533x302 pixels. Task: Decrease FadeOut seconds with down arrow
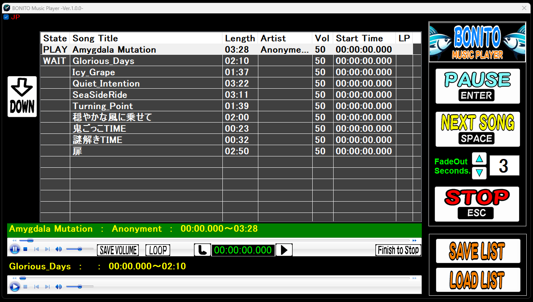point(479,172)
